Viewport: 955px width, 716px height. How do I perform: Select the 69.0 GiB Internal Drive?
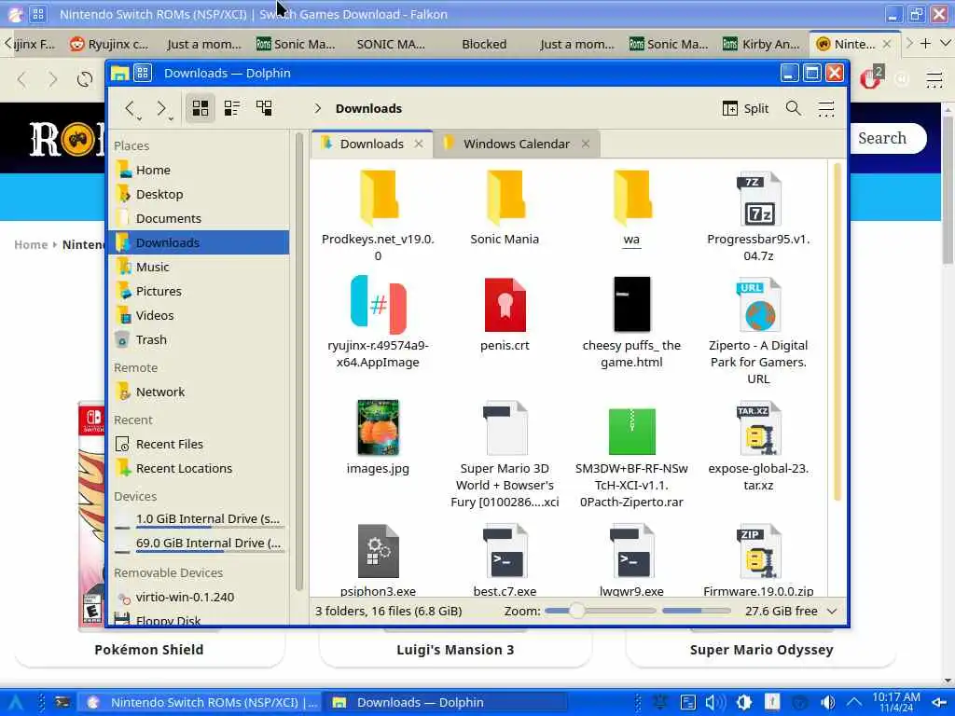200,544
